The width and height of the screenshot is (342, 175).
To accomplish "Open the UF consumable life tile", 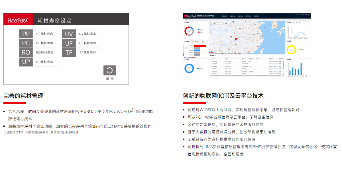I will click(x=69, y=43).
